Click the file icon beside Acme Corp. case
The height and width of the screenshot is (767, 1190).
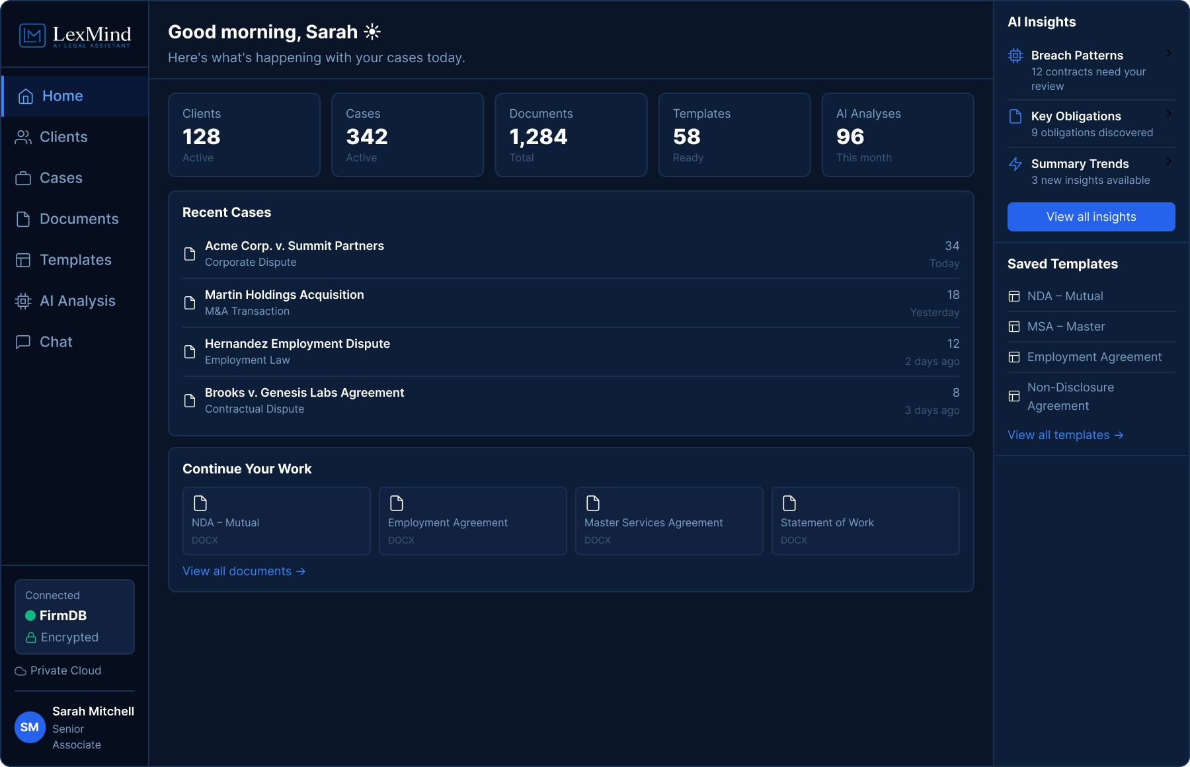(x=190, y=254)
